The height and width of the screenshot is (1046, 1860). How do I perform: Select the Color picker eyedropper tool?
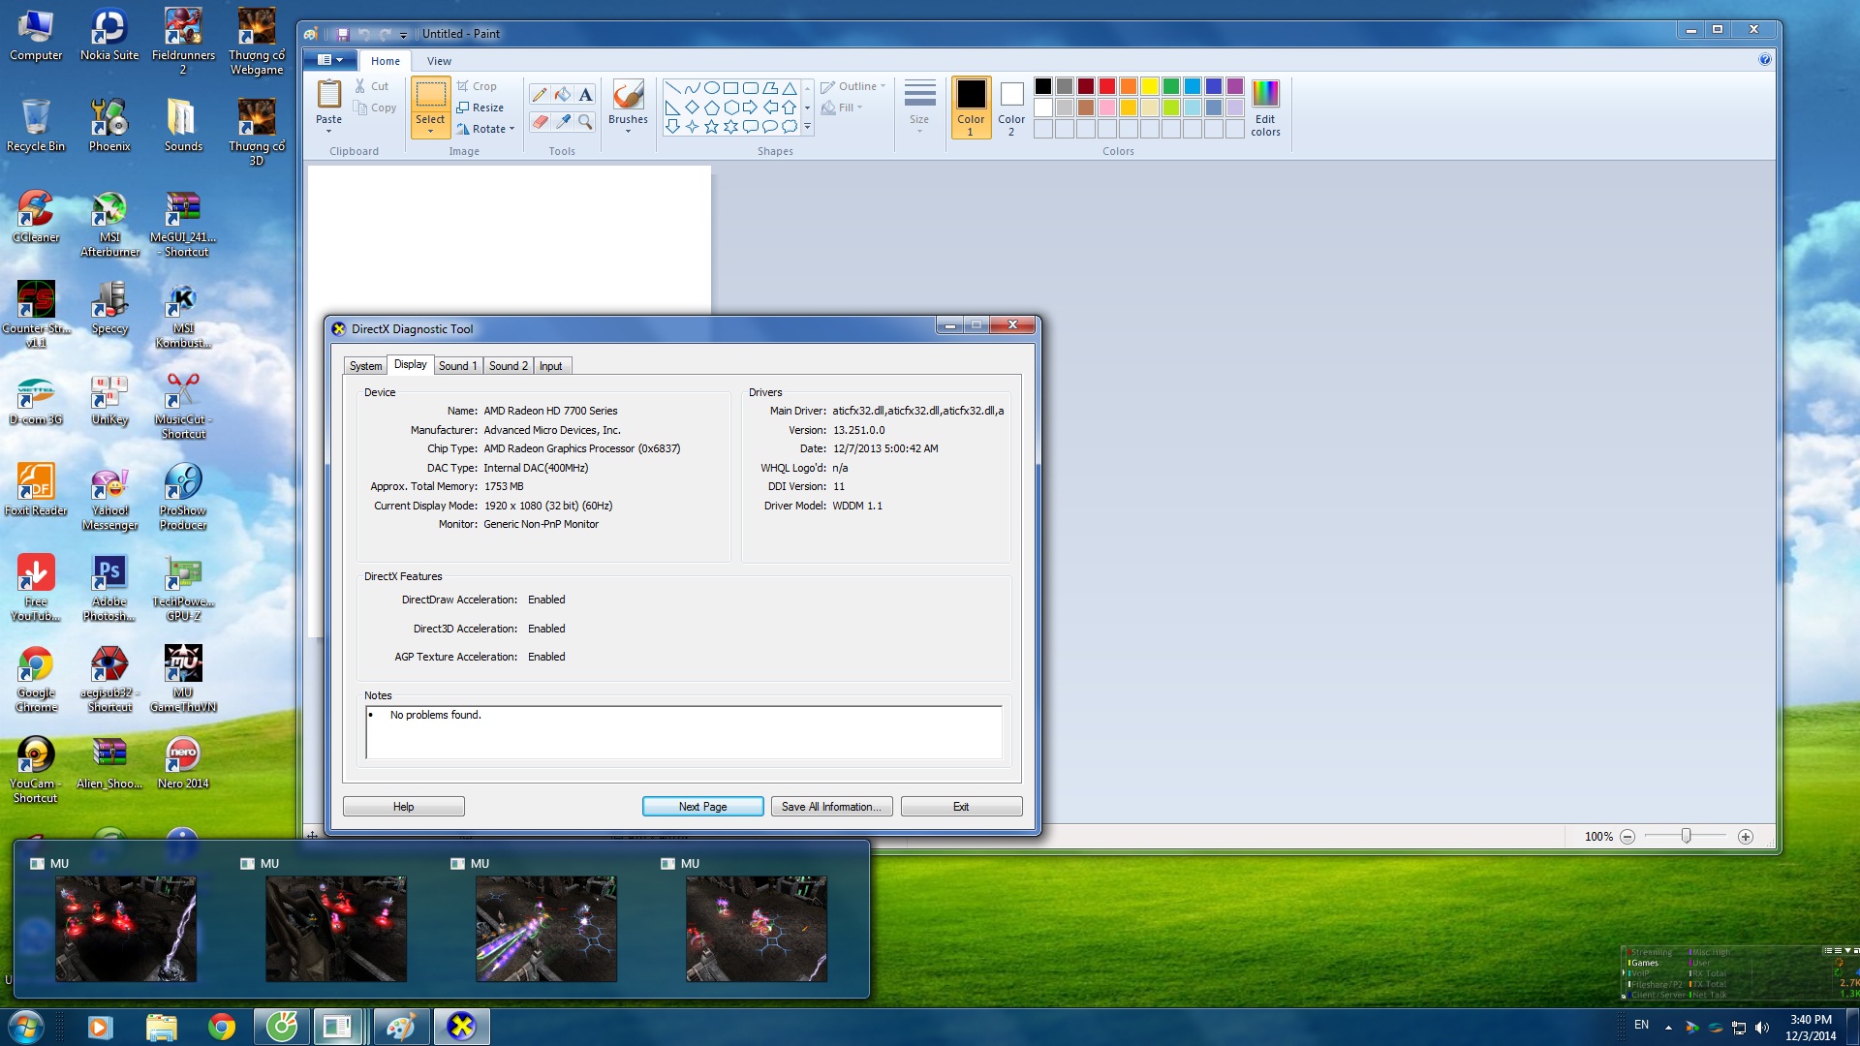tap(562, 121)
